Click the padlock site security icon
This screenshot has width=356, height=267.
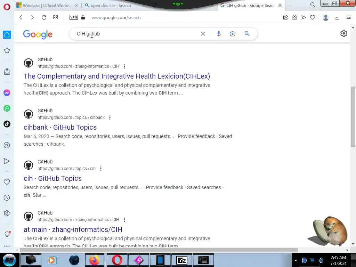tap(83, 17)
